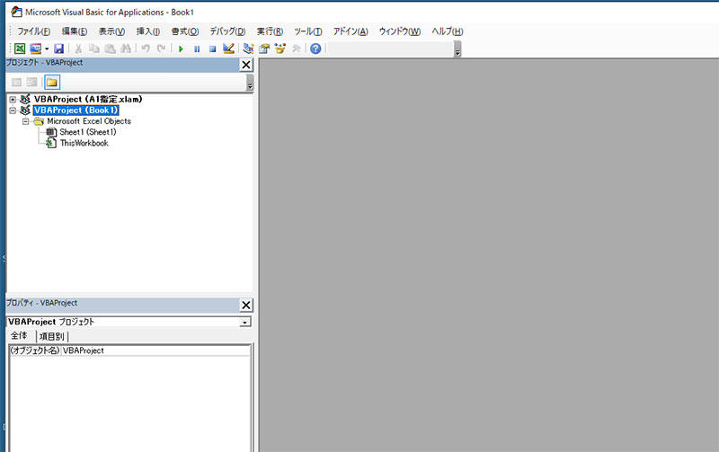Screen dimensions: 719x452
Task: Switch to the 全体 properties tab
Action: [19, 335]
